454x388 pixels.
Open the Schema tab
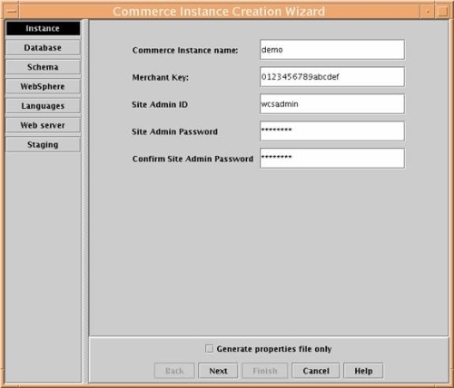pos(43,67)
